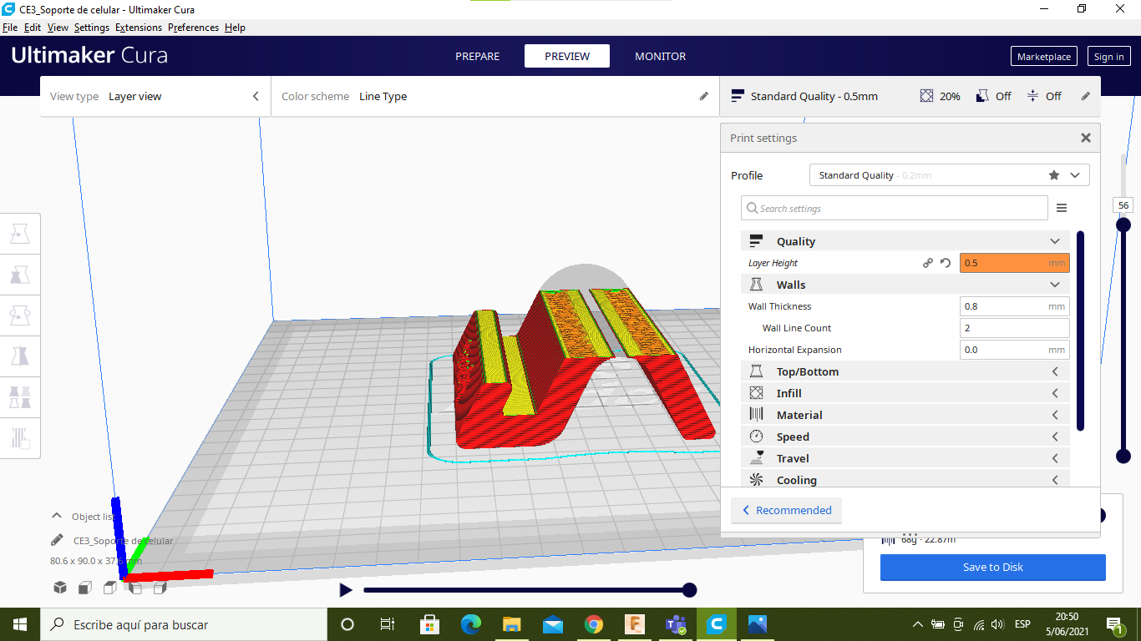Viewport: 1141px width, 641px height.
Task: Click the Search settings field
Action: pos(895,208)
